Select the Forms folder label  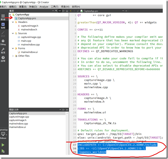pyautogui.click(x=22, y=48)
